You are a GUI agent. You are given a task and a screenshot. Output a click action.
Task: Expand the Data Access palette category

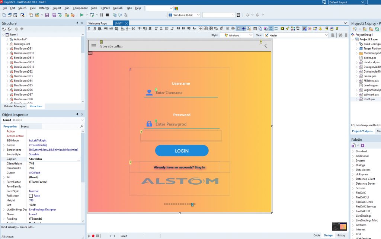click(353, 170)
